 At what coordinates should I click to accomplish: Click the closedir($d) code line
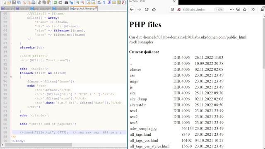pyautogui.click(x=32, y=48)
